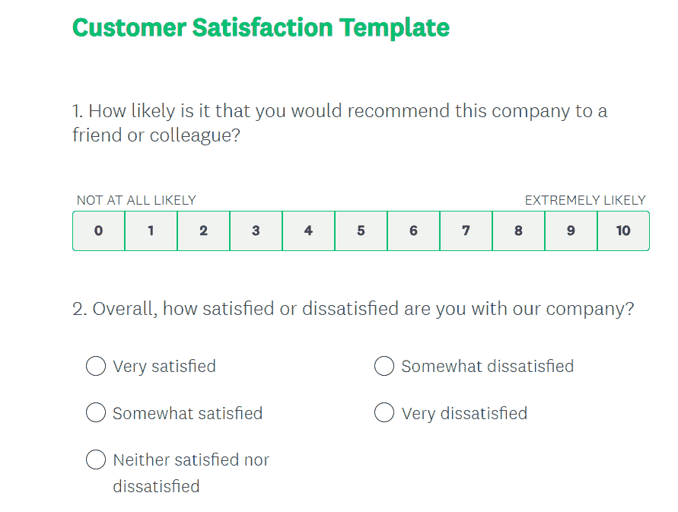Select the Very satisfied radio button

[x=96, y=366]
